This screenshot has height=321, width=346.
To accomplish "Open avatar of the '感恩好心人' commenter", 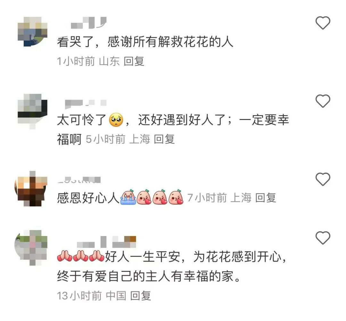I will 31,189.
